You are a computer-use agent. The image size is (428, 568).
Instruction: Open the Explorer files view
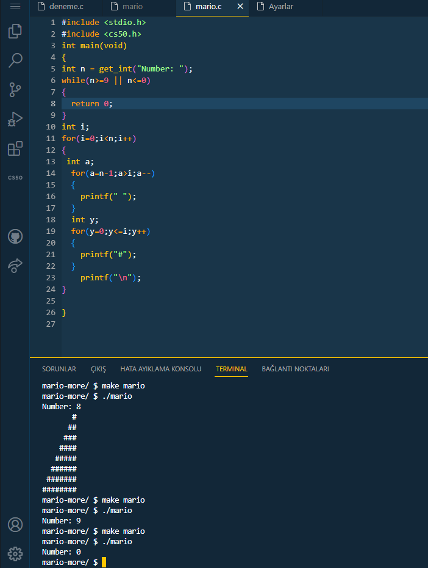15,31
